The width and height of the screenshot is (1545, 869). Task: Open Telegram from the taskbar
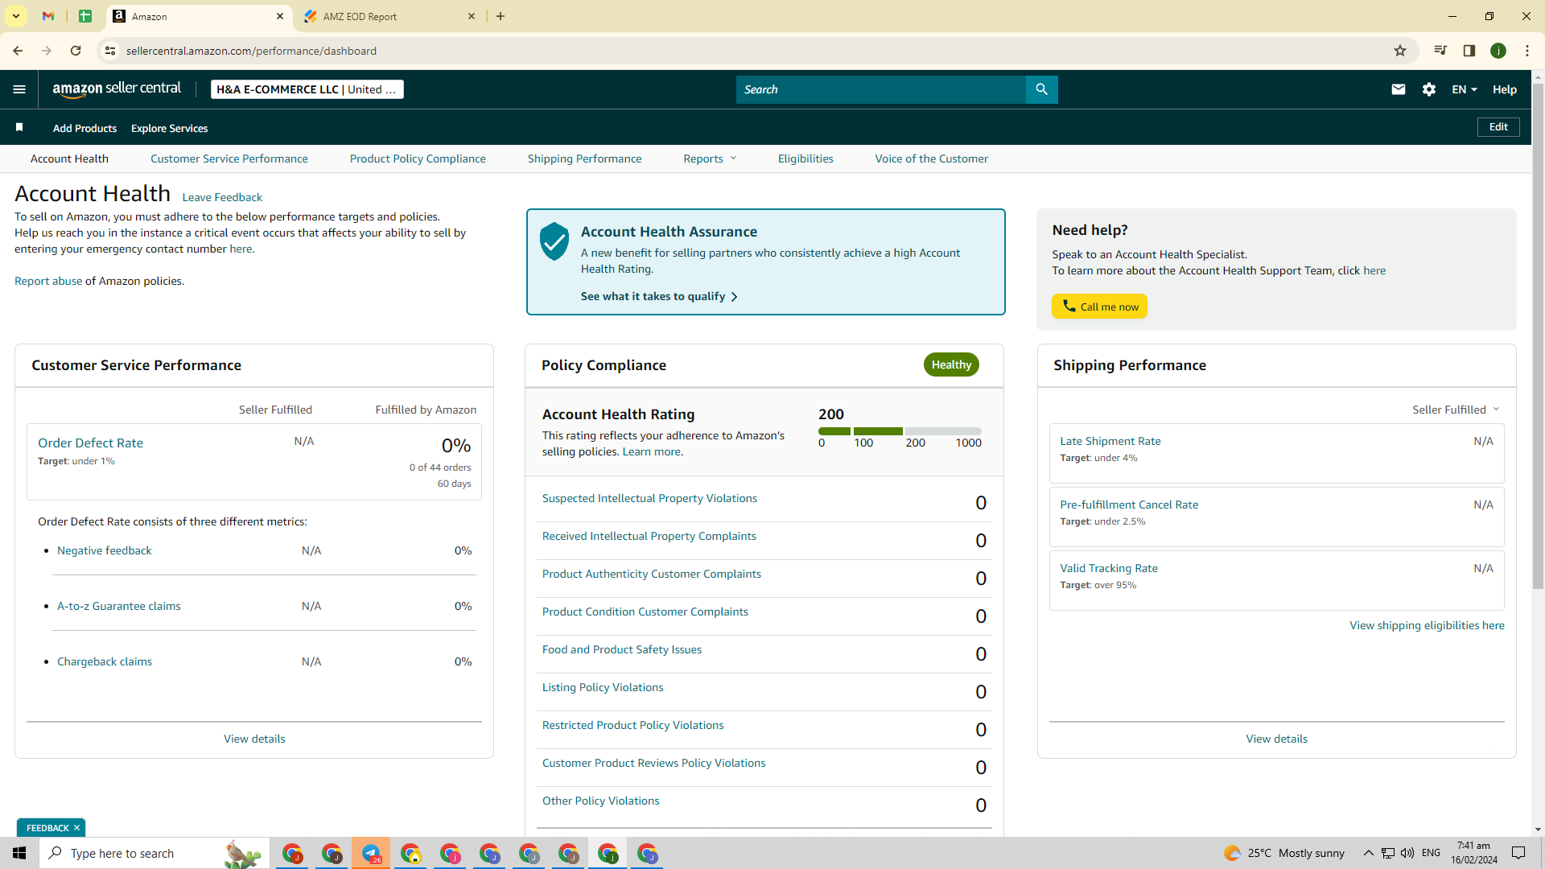point(371,853)
